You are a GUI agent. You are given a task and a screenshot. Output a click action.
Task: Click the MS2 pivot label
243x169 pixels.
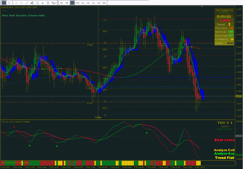click(x=105, y=108)
